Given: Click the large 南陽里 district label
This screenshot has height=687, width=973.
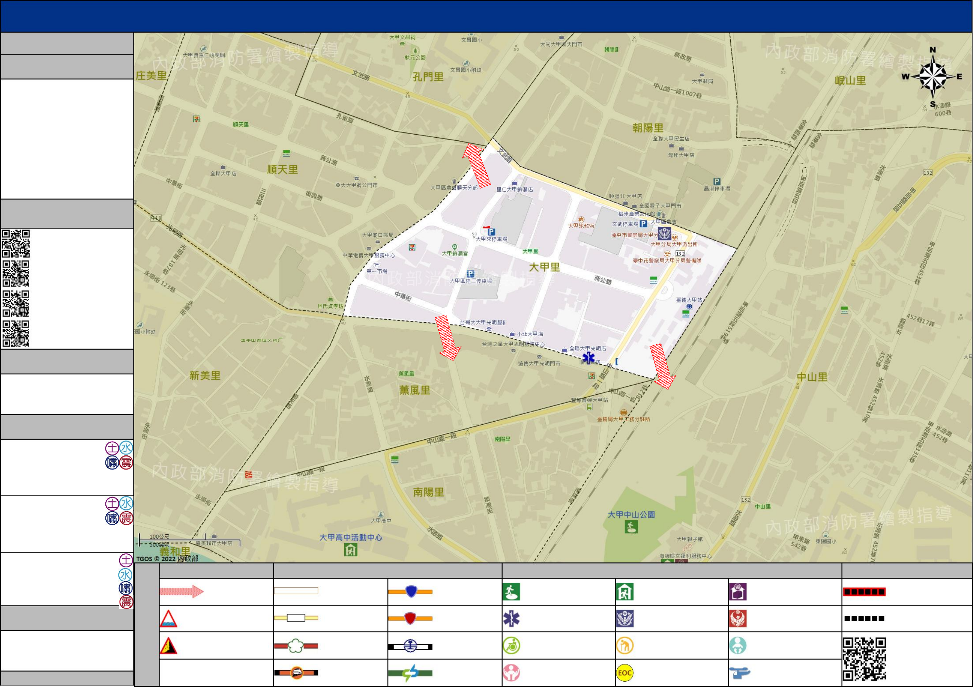Looking at the screenshot, I should pyautogui.click(x=429, y=492).
